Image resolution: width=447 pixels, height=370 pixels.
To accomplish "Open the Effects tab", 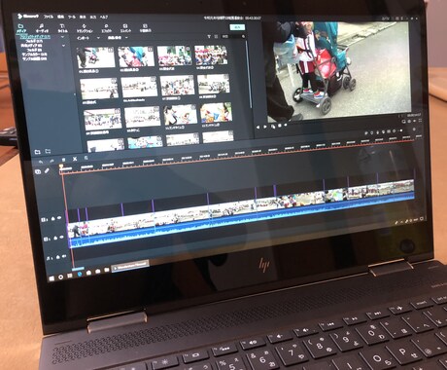I will coord(106,28).
